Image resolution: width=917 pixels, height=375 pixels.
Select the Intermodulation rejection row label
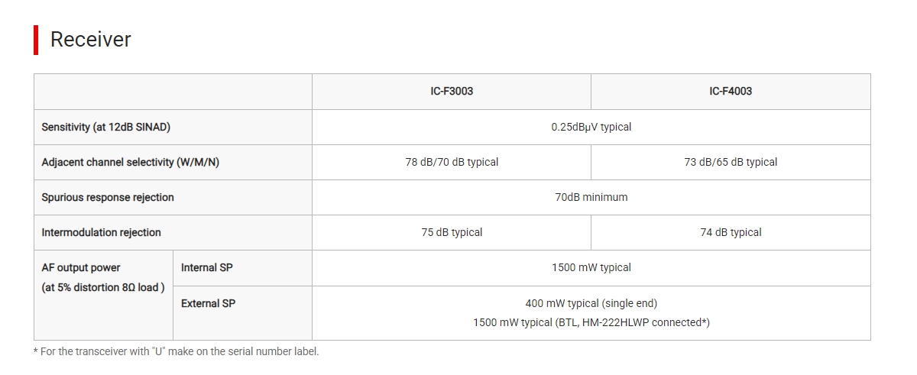click(x=102, y=232)
